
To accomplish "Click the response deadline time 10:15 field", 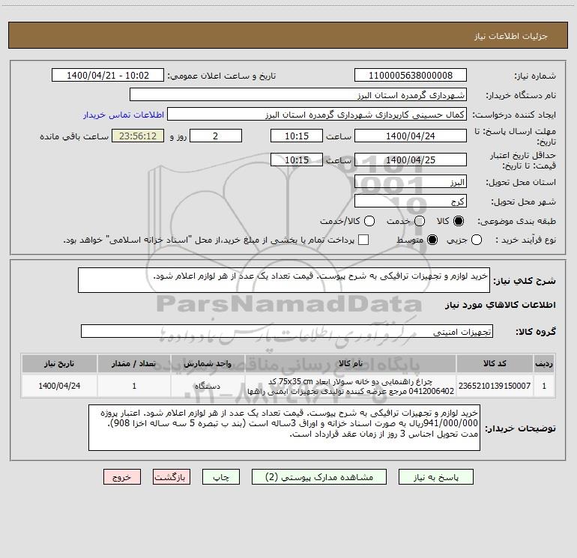I will point(297,136).
